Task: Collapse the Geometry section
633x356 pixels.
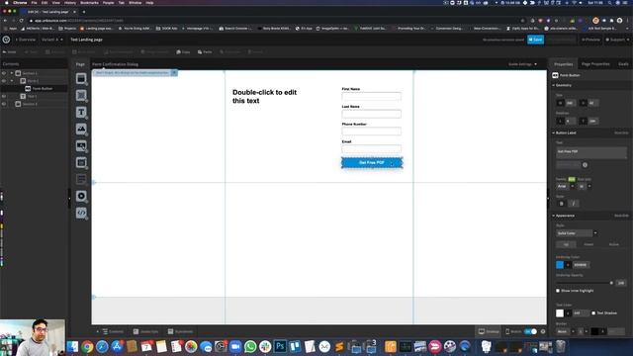Action: [x=554, y=85]
